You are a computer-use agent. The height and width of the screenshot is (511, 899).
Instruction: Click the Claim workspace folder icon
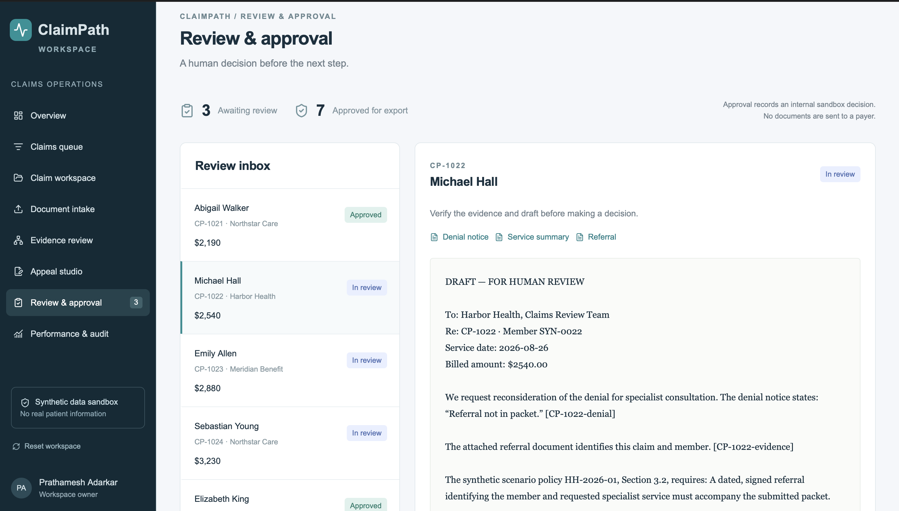(x=18, y=178)
